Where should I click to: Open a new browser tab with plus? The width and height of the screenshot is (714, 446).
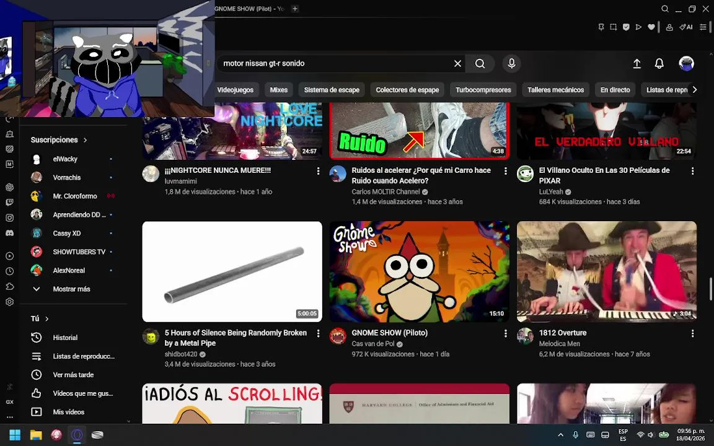tap(294, 9)
